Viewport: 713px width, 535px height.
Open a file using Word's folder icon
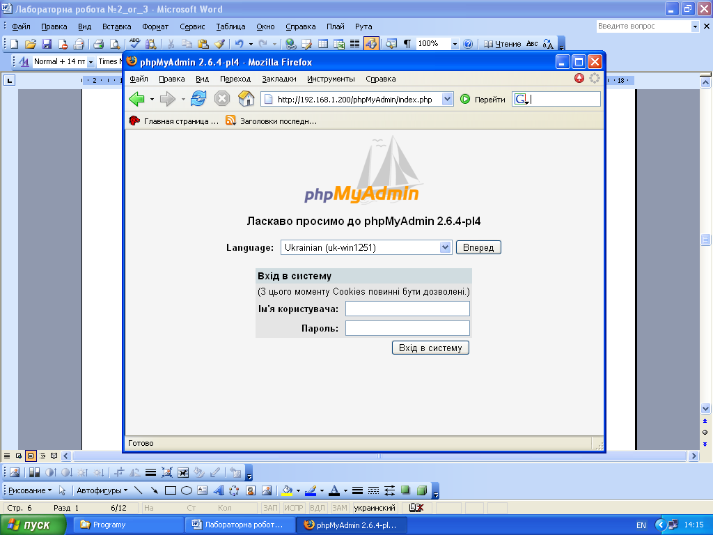pos(31,44)
